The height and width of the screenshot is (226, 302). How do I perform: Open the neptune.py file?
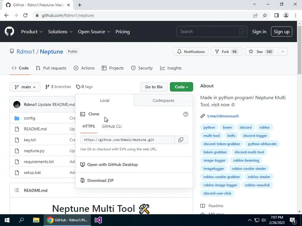tap(34, 151)
